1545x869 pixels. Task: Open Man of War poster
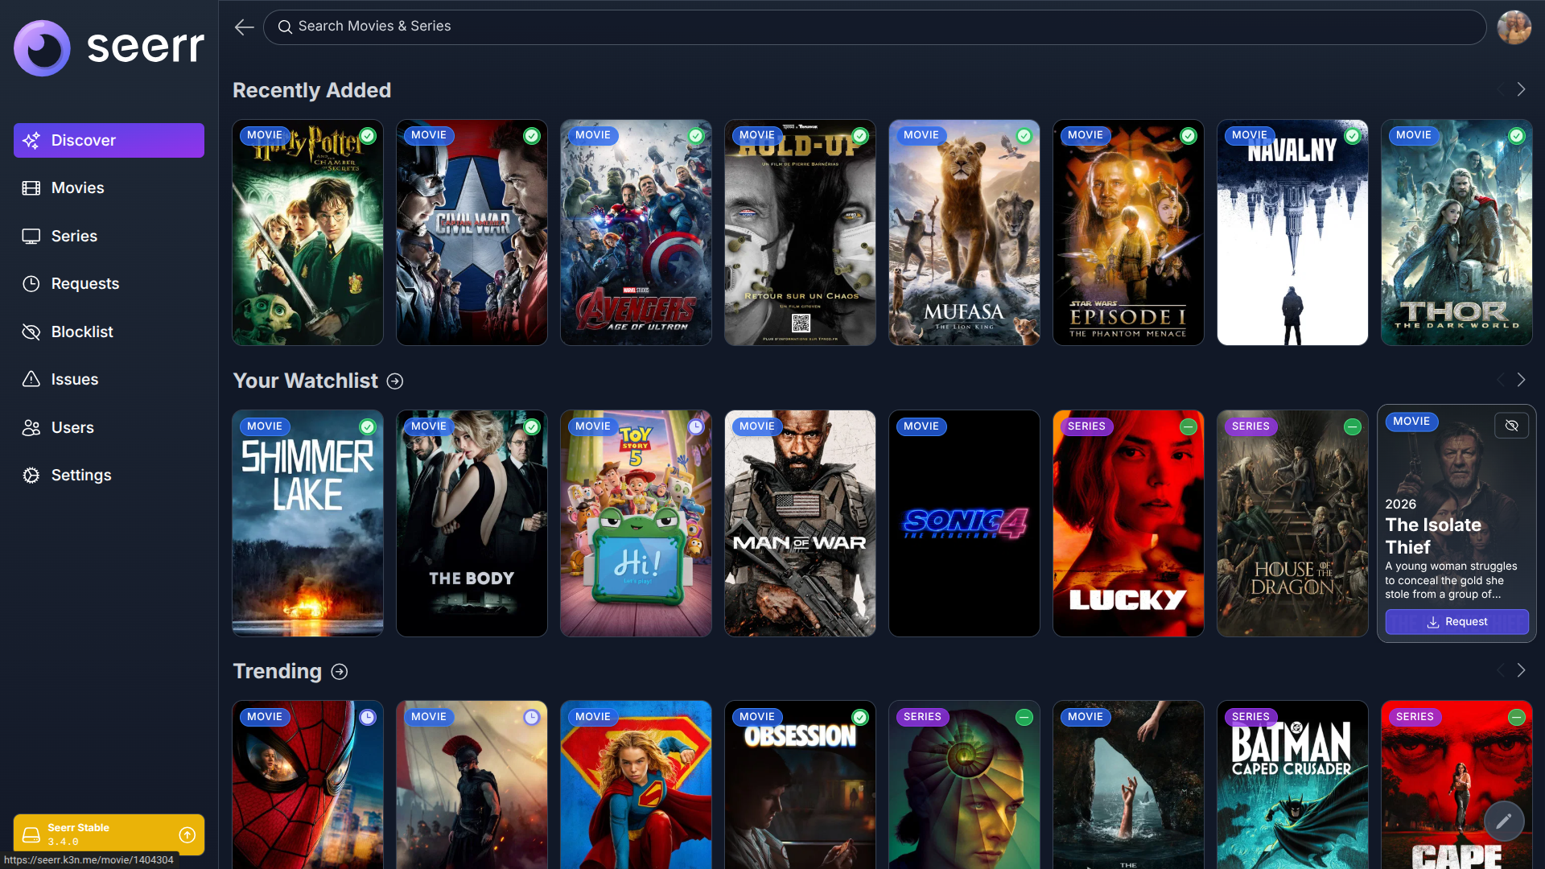(800, 523)
